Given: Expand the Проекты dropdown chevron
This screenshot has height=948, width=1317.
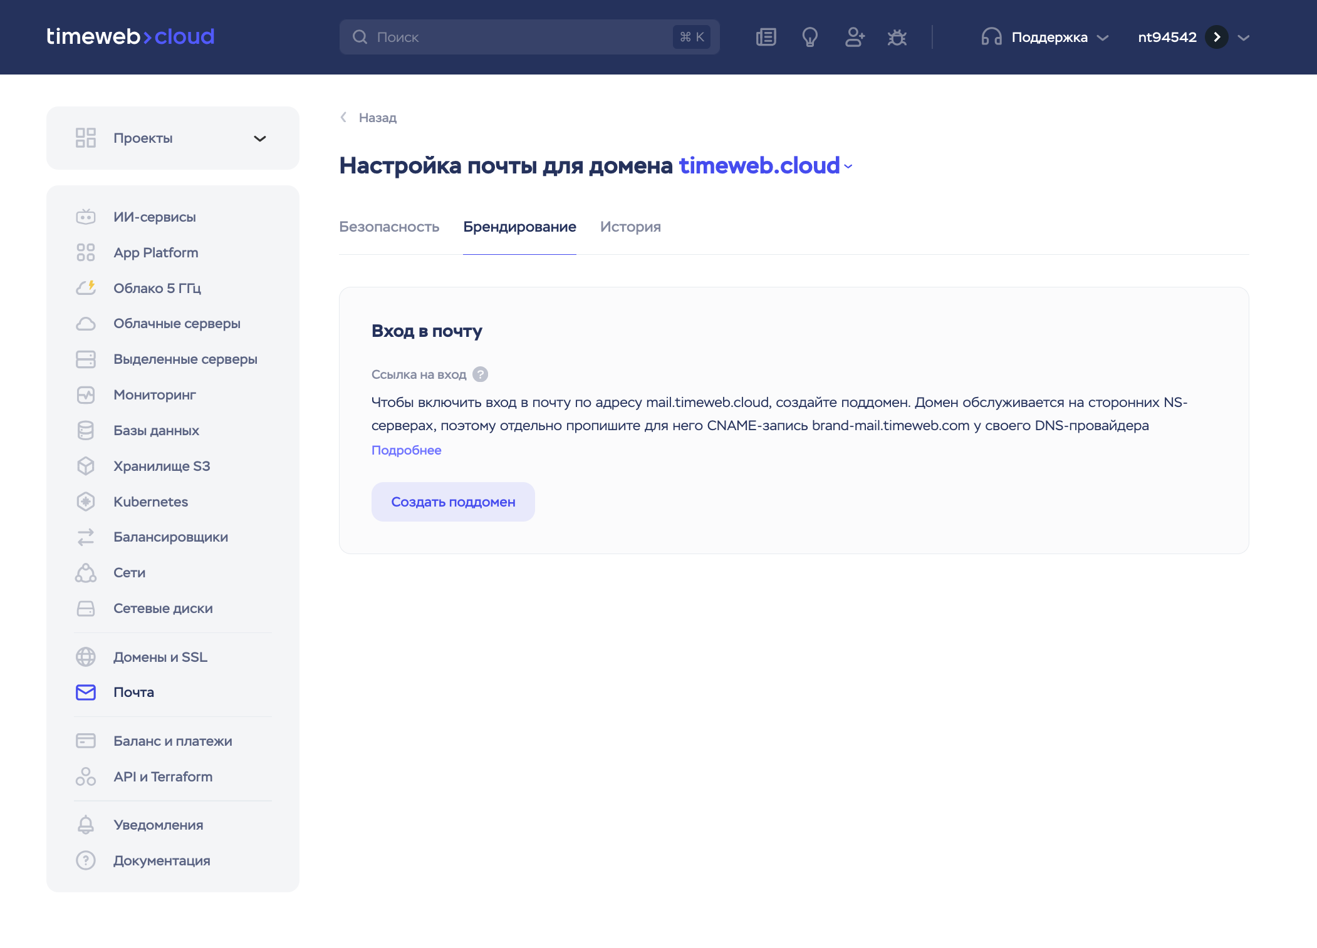Looking at the screenshot, I should 260,138.
